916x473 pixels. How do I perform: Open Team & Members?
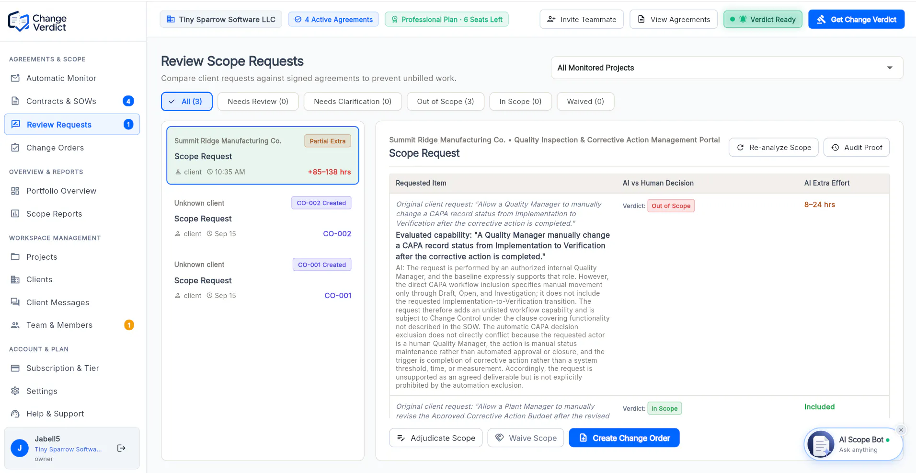point(72,325)
